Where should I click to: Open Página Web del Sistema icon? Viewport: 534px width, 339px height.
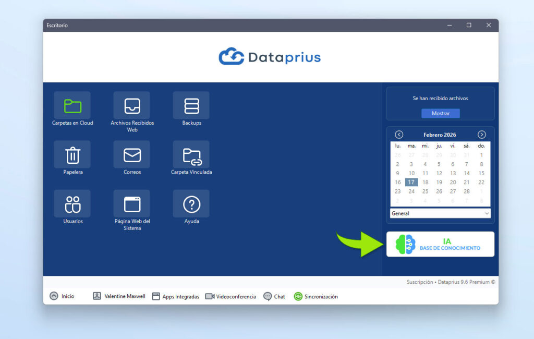click(132, 204)
